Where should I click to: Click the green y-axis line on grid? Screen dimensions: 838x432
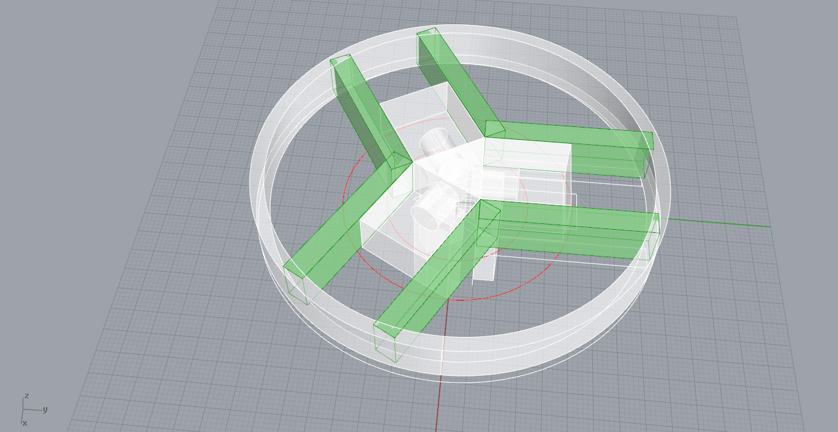pos(721,222)
